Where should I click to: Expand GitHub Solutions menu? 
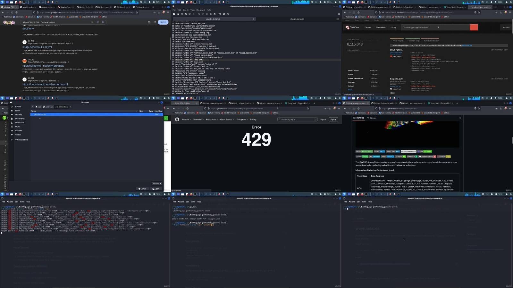tap(198, 119)
